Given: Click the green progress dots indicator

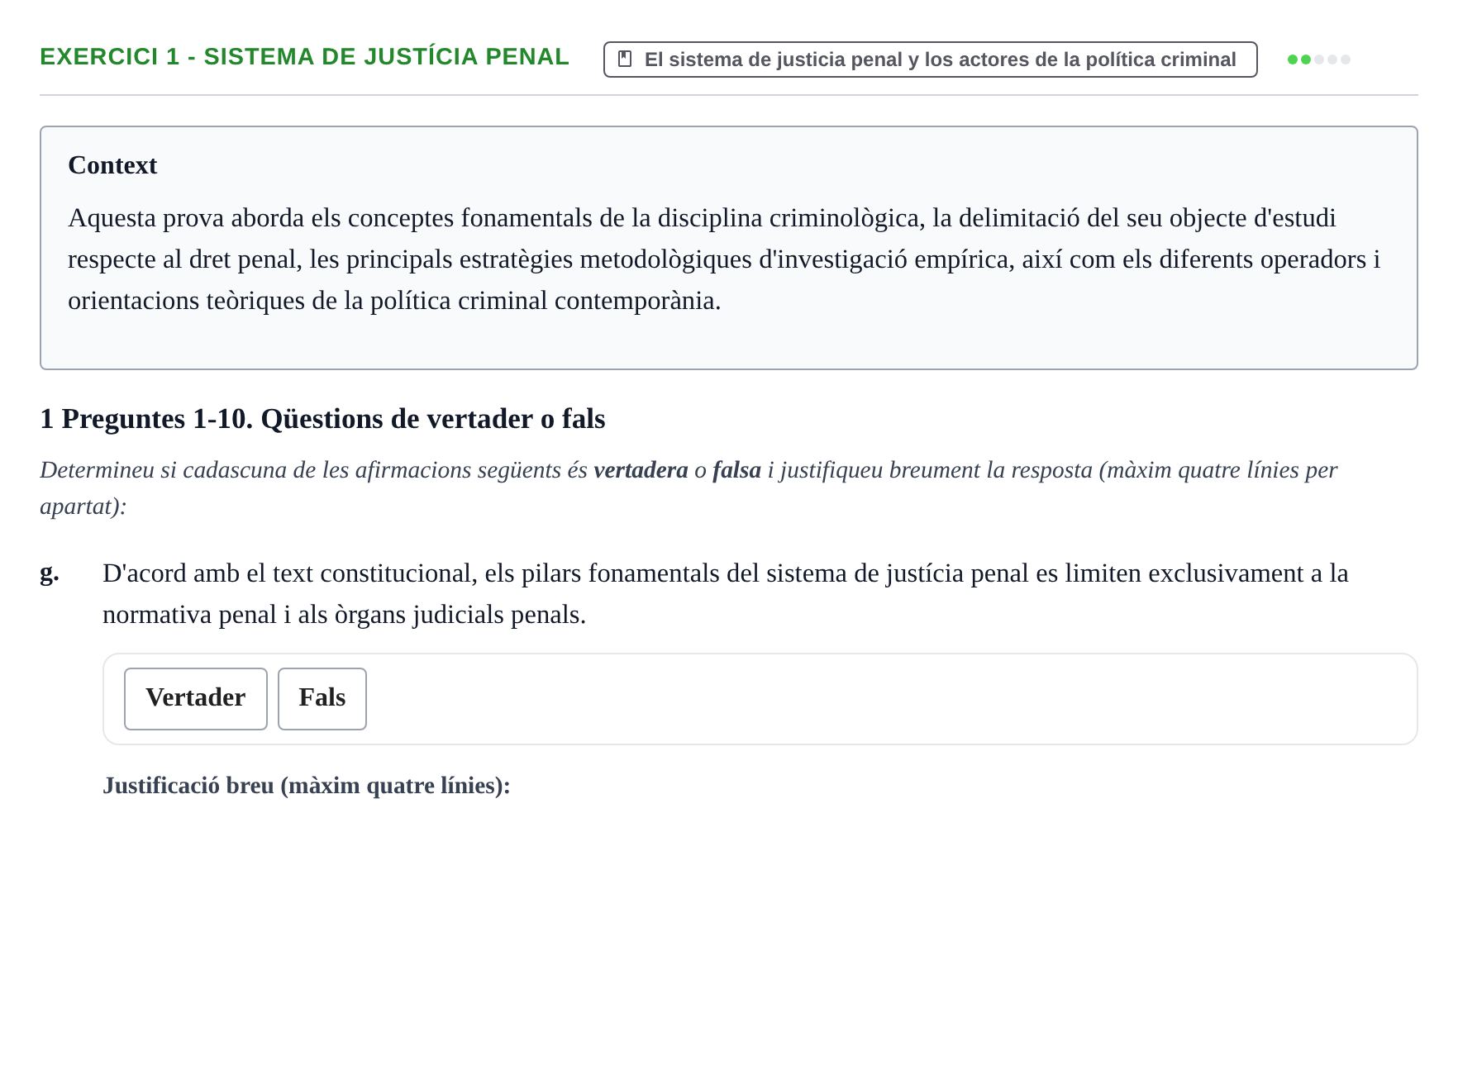Looking at the screenshot, I should 1319,59.
